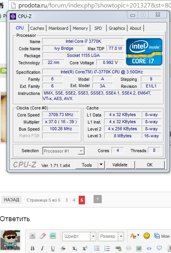
Task: Click the page icon in the address bar
Action: tap(13, 5)
